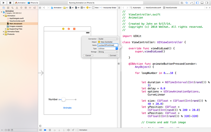
Task: Open the Debug navigator
Action: tap(26, 8)
